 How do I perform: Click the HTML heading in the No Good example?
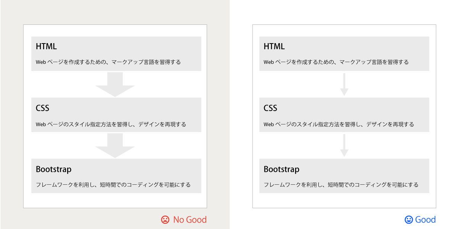46,47
